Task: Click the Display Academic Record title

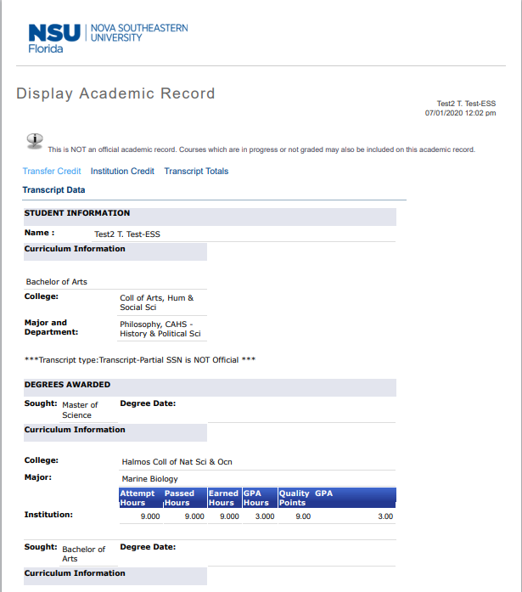Action: click(x=115, y=93)
